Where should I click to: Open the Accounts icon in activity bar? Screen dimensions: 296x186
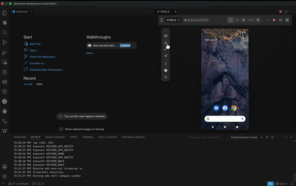[x=5, y=167]
